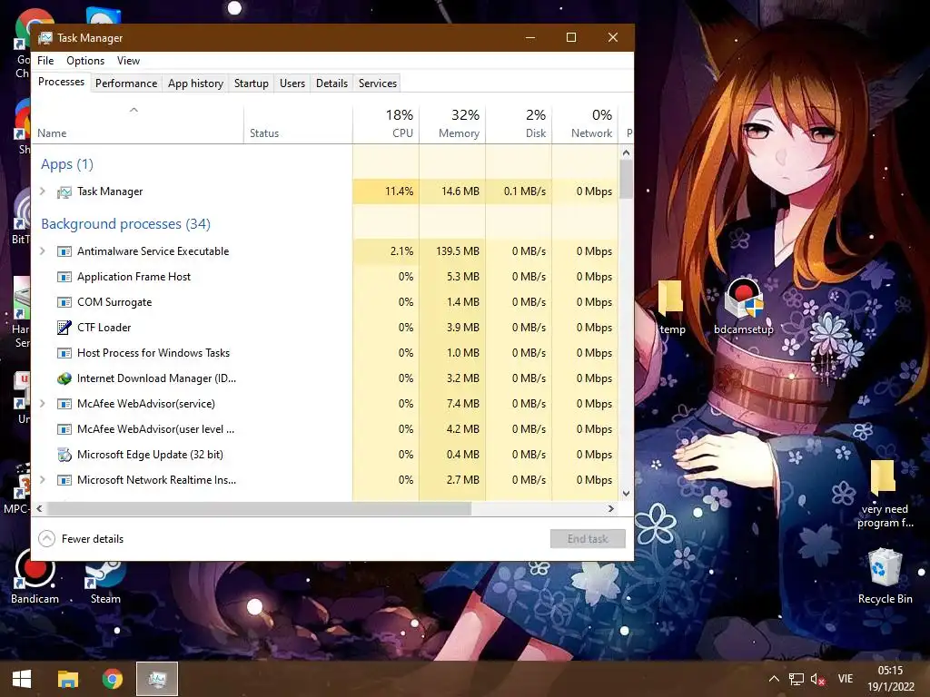Switch to the App history tab

click(x=196, y=83)
